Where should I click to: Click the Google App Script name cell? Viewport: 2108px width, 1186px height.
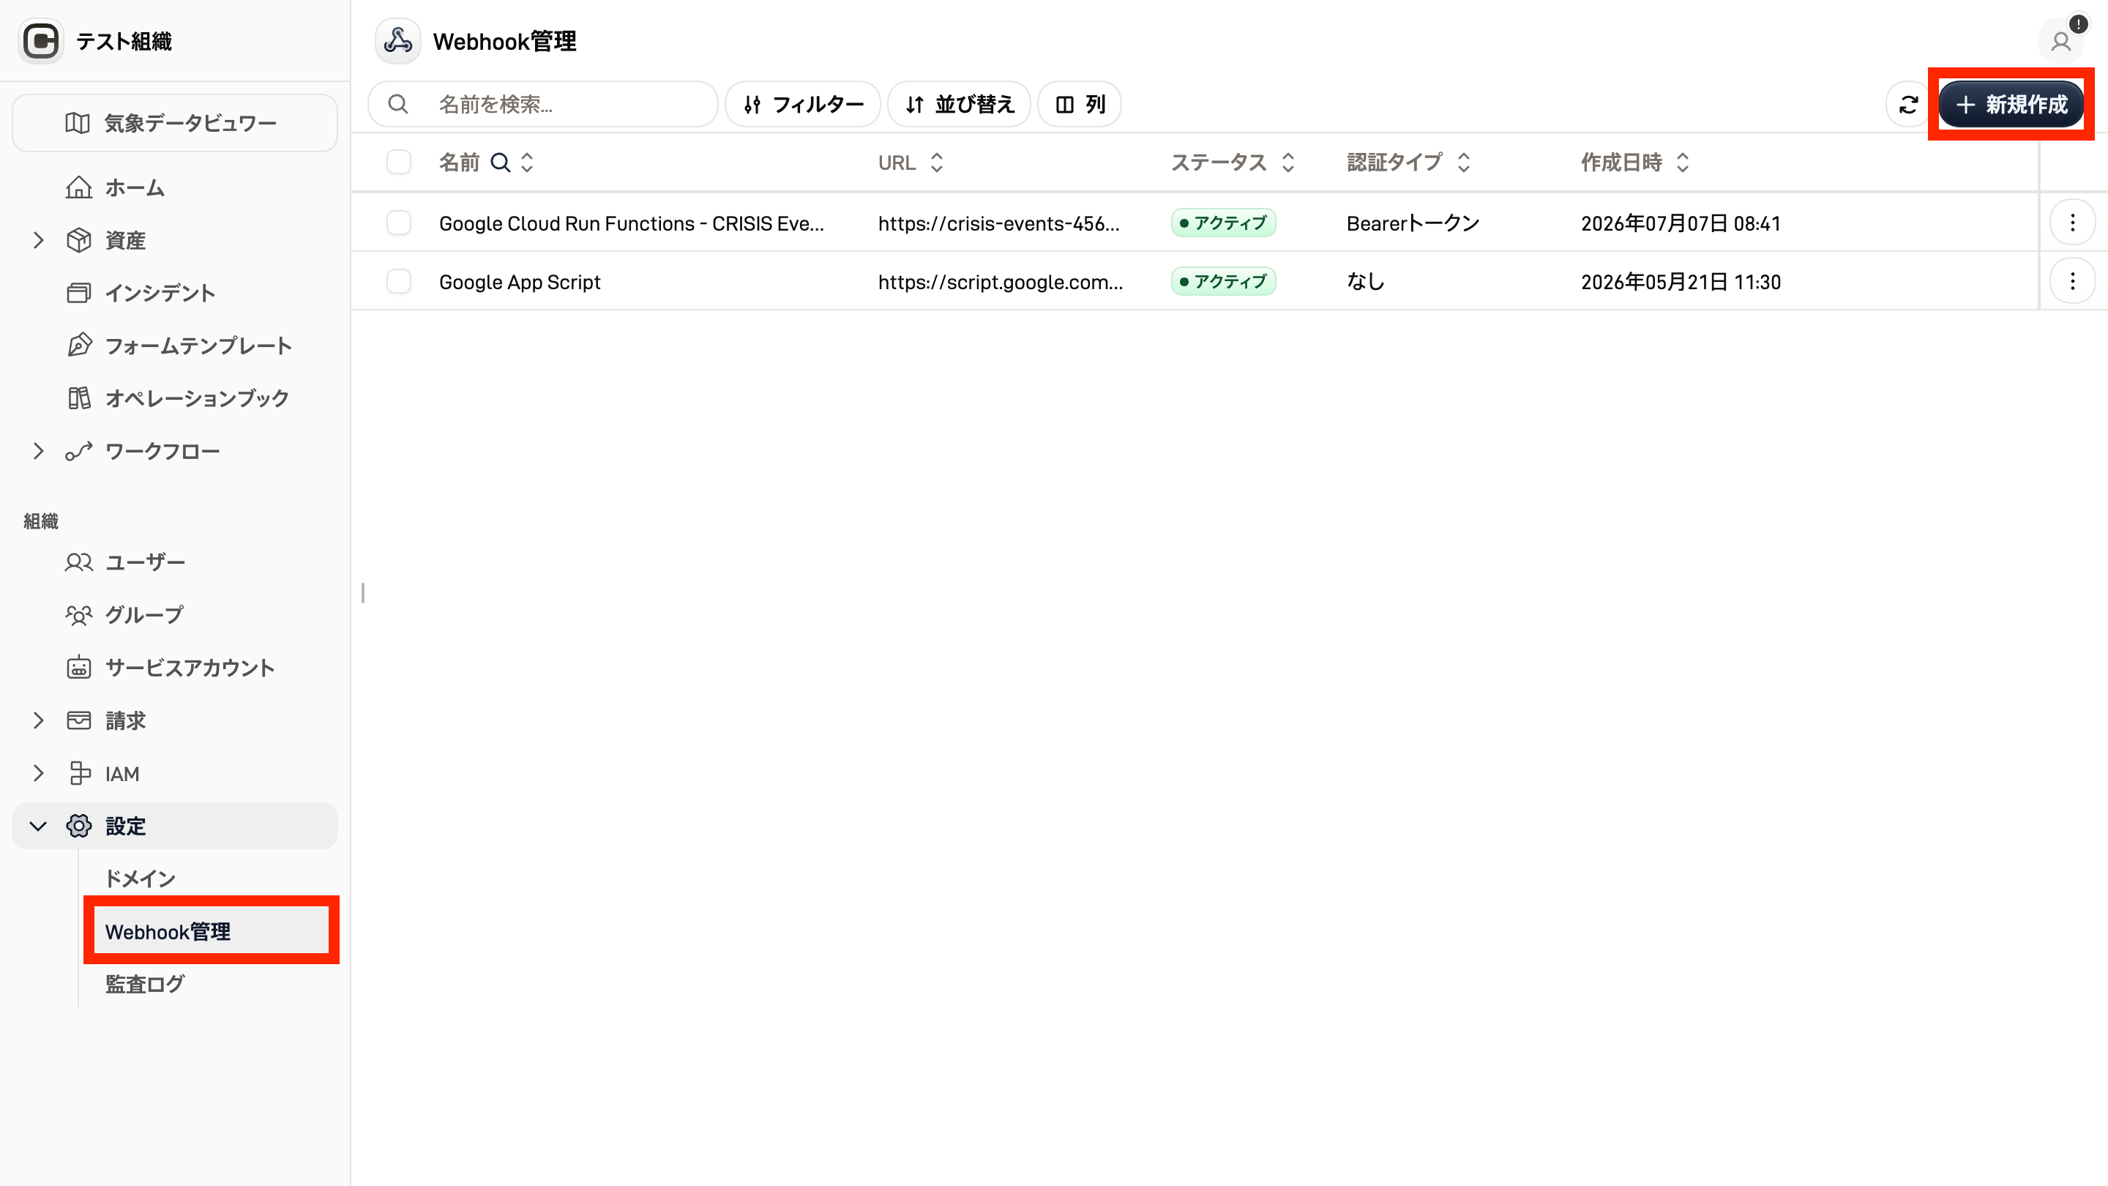tap(520, 282)
